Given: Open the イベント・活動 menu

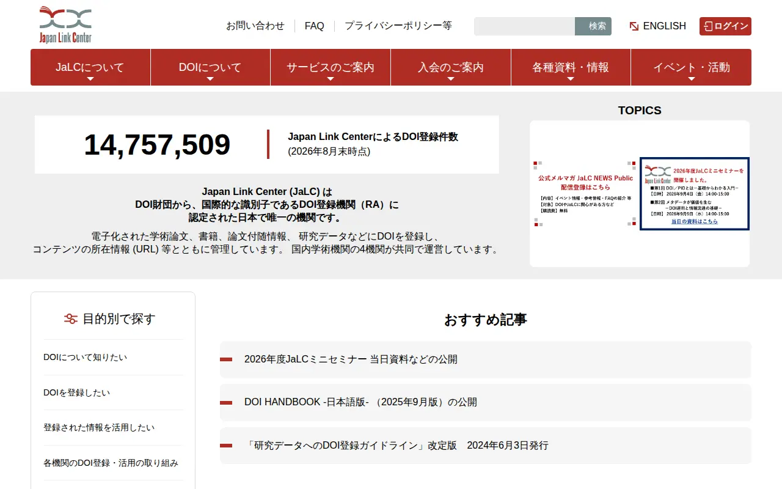Looking at the screenshot, I should click(692, 67).
